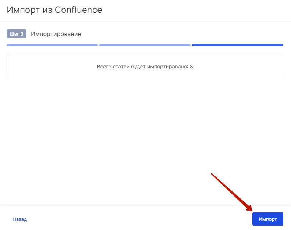
Task: Click the dark blue third progress segment
Action: tap(237, 45)
